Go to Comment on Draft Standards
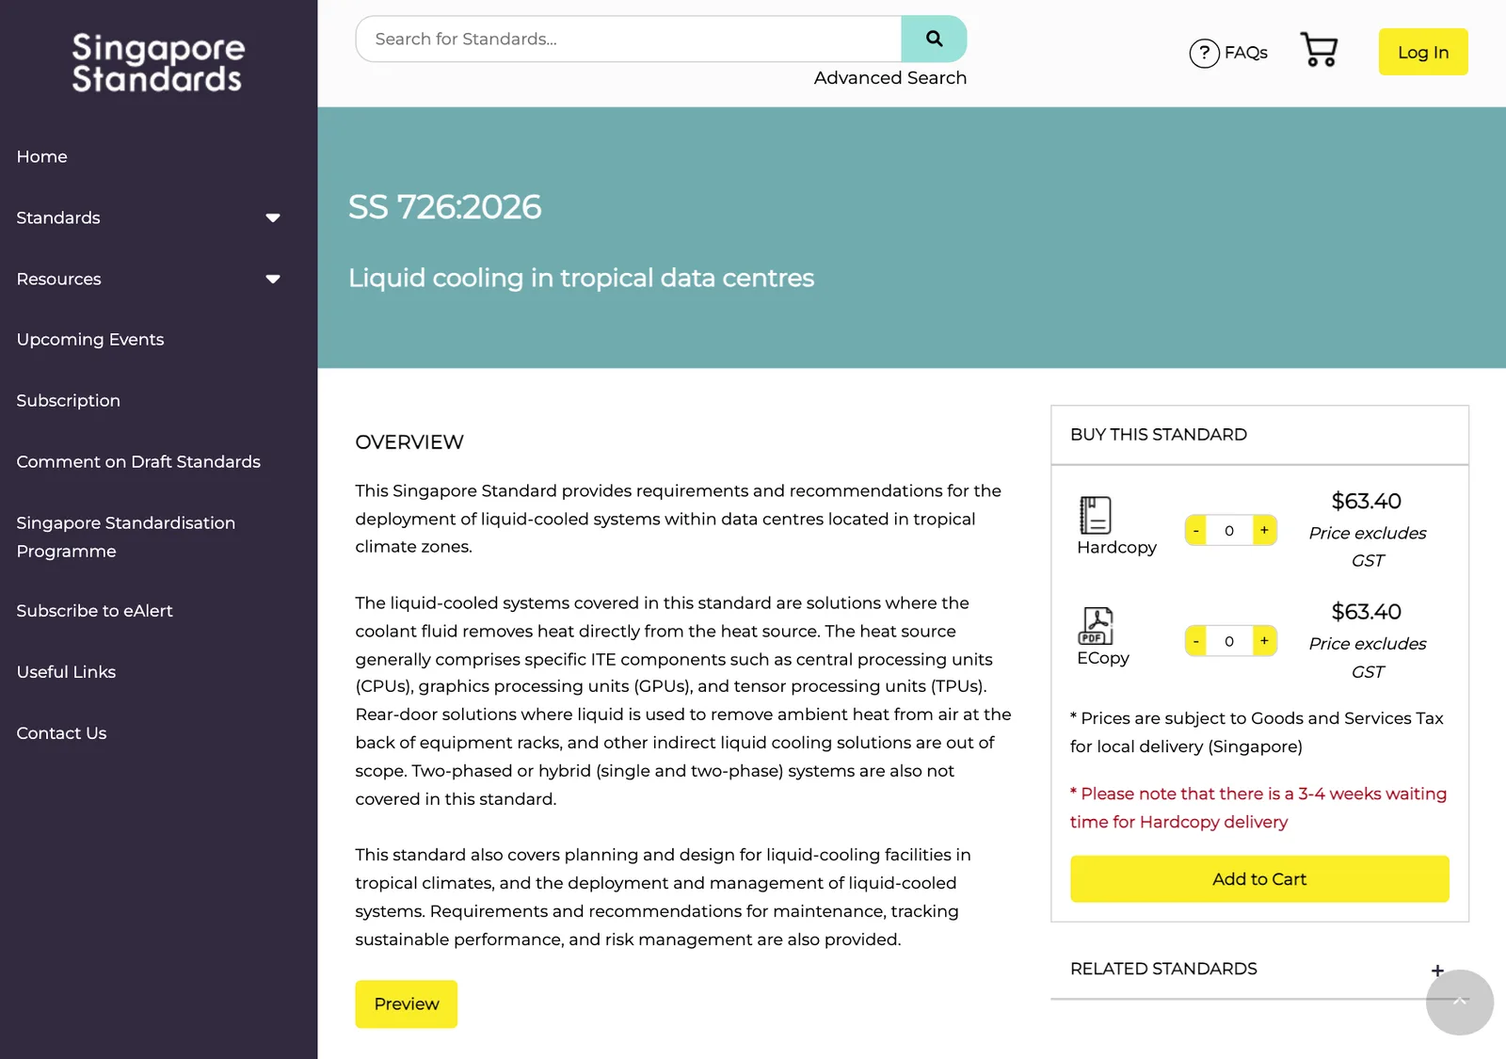Screen dimensions: 1506x1059 click(138, 461)
